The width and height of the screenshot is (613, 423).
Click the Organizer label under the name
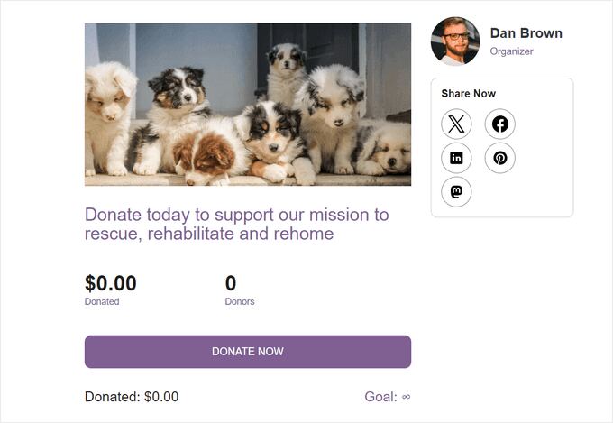coord(511,51)
